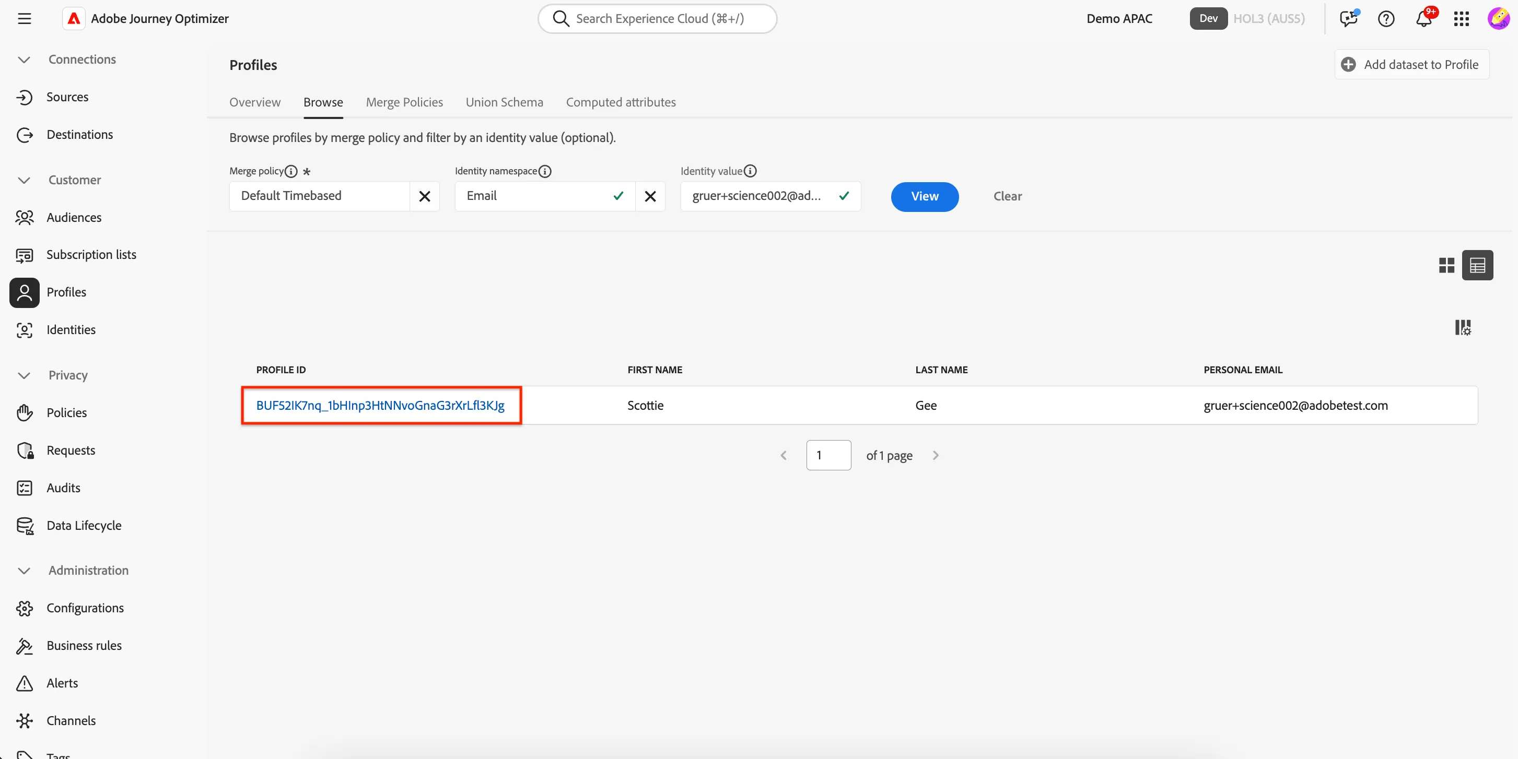This screenshot has width=1518, height=759.
Task: Click Add dataset to Profile
Action: [1411, 65]
